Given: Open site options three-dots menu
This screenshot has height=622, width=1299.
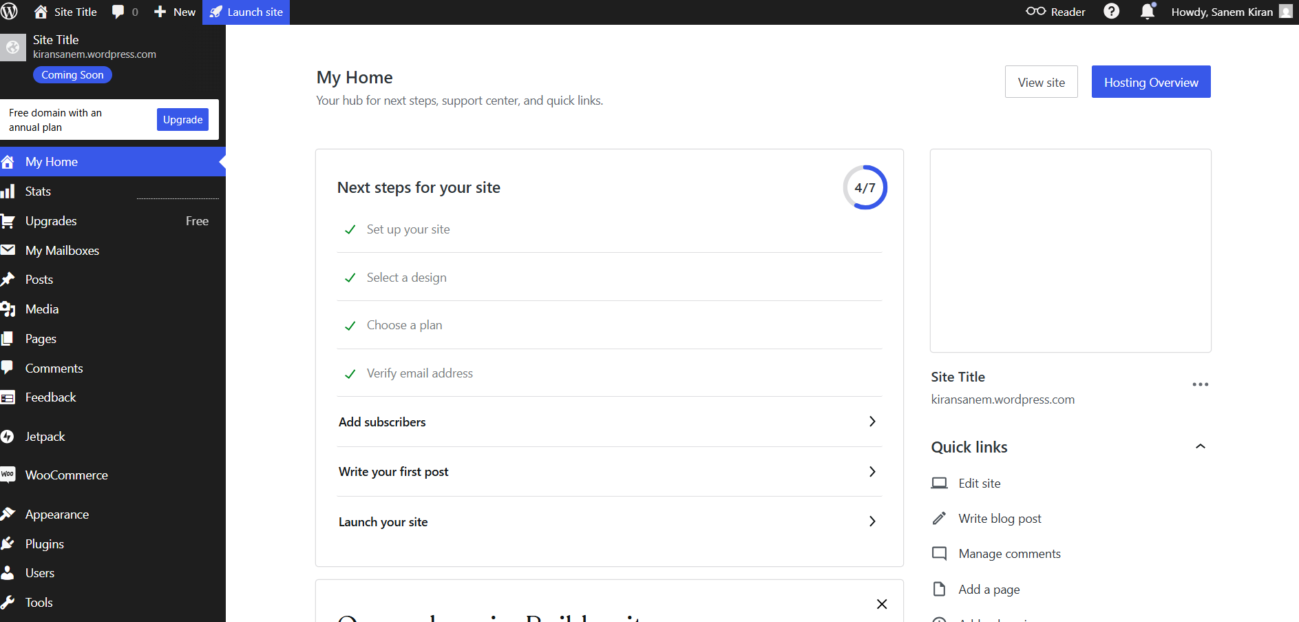Looking at the screenshot, I should pos(1201,384).
